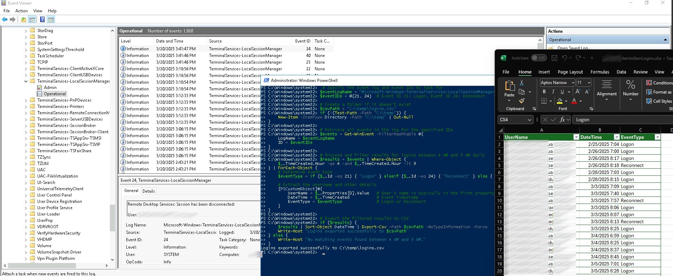
Task: Switch to the Formulas ribbon tab
Action: point(599,72)
